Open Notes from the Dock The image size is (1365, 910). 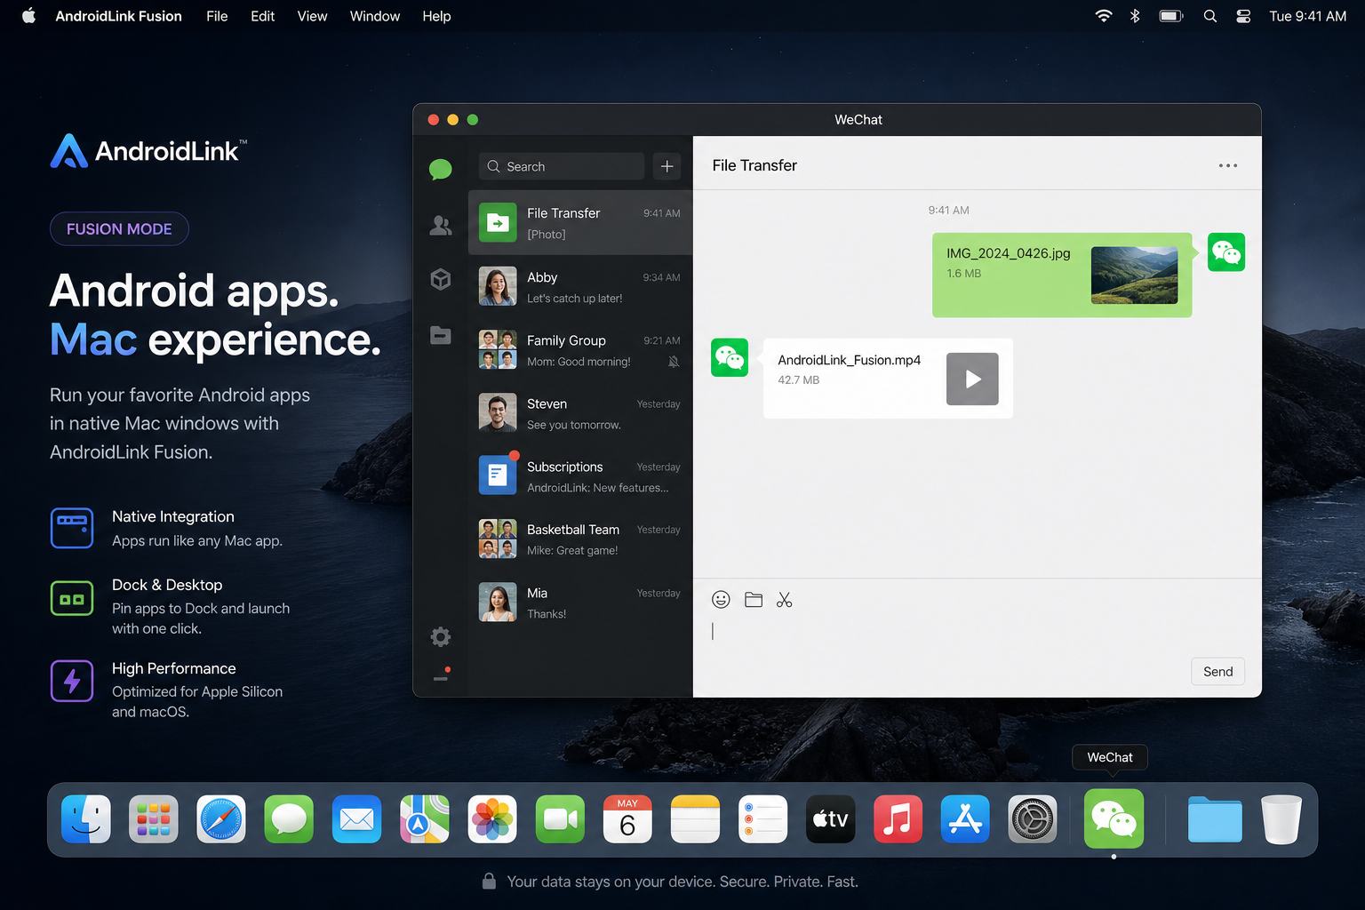click(695, 818)
